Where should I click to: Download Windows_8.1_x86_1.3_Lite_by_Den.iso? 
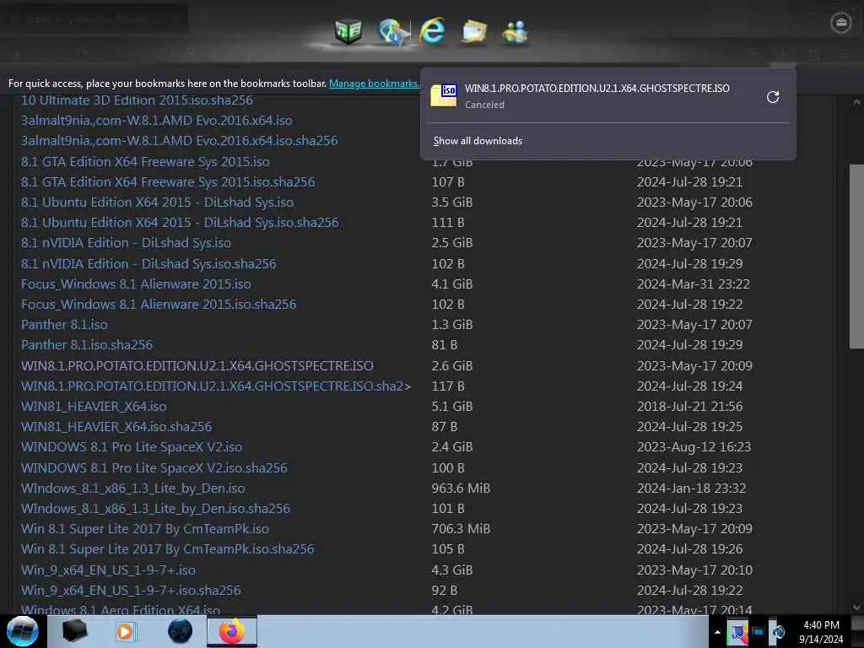132,489
